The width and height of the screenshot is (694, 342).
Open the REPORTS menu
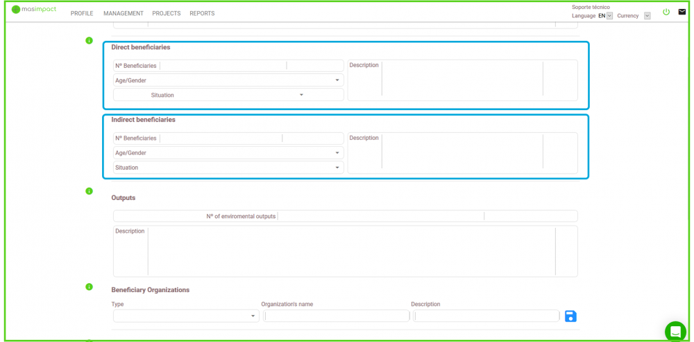pos(202,14)
